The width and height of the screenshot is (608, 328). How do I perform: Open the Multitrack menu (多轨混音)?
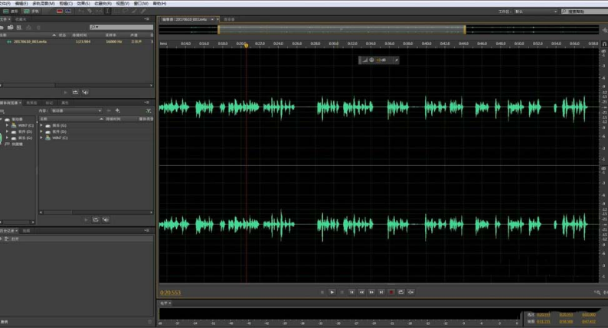(44, 4)
